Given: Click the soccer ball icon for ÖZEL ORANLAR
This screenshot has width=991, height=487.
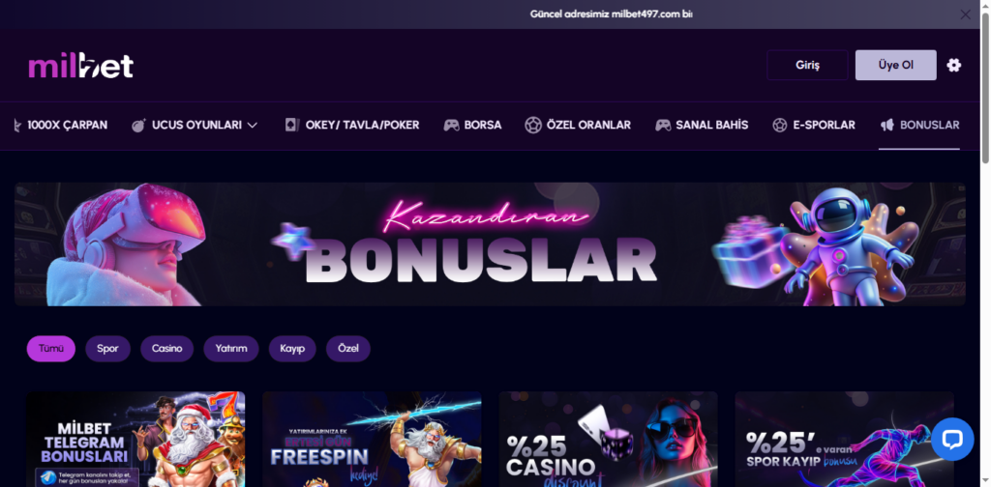Looking at the screenshot, I should point(533,125).
